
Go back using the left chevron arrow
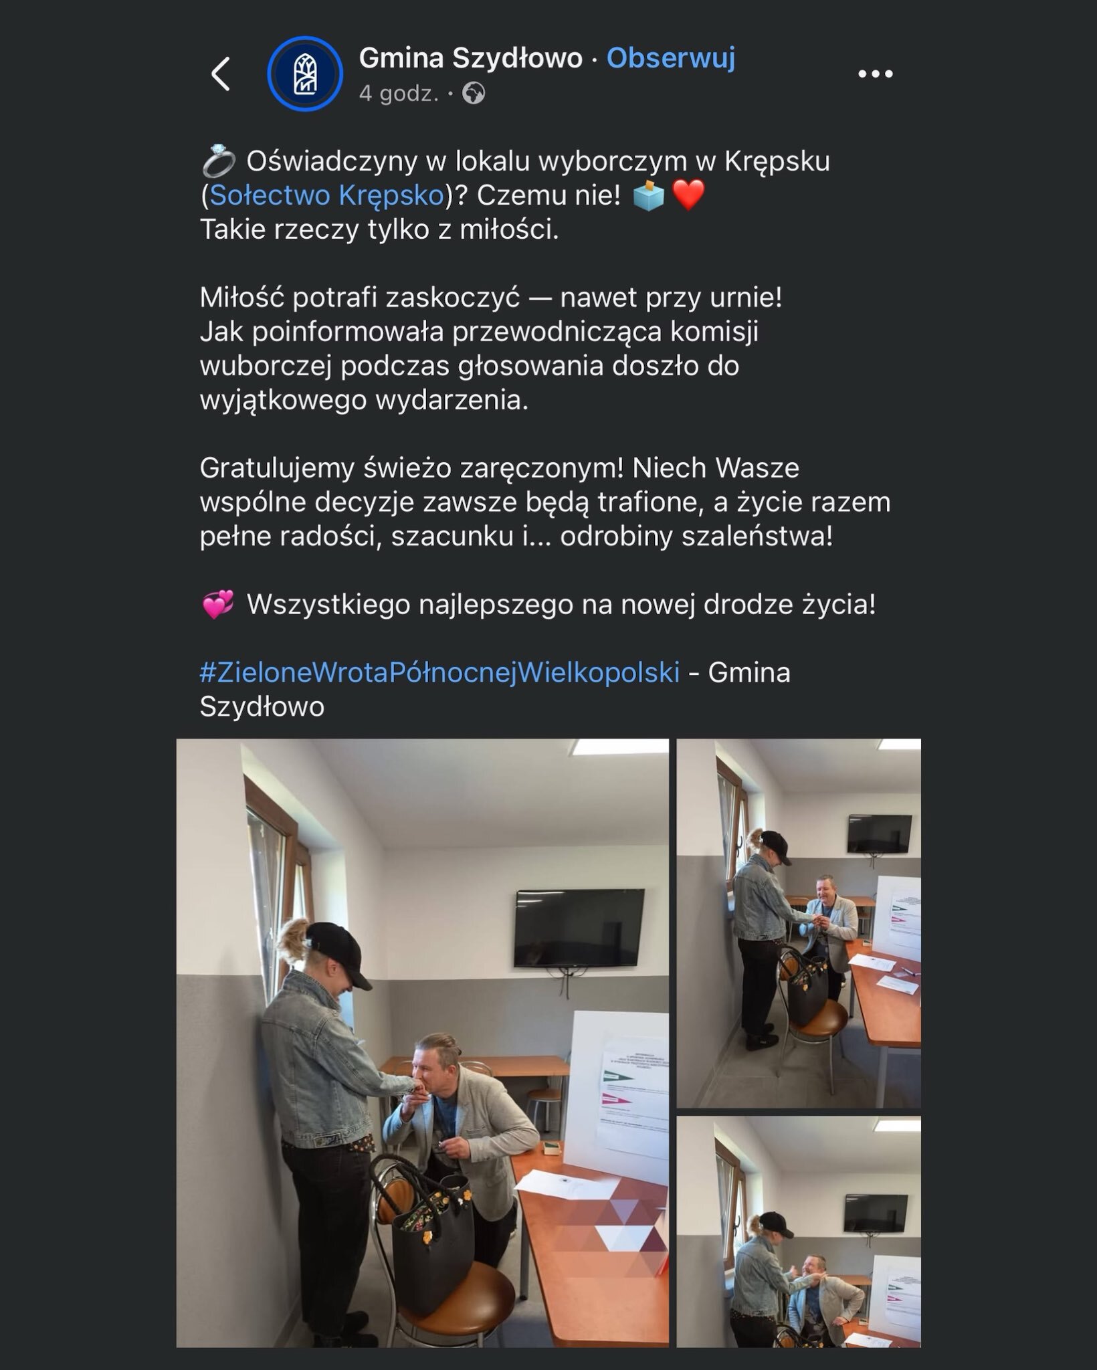[221, 74]
